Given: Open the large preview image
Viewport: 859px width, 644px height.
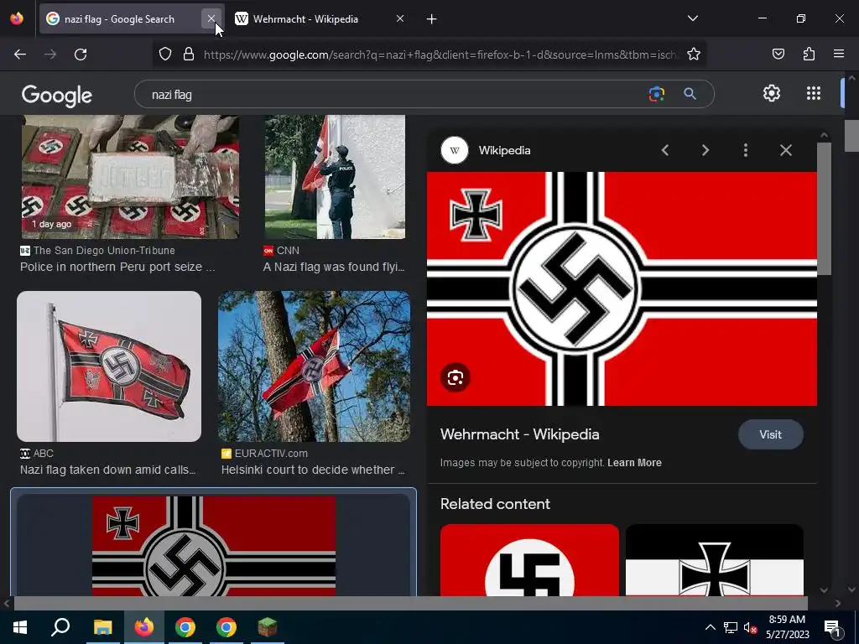Looking at the screenshot, I should tap(622, 289).
